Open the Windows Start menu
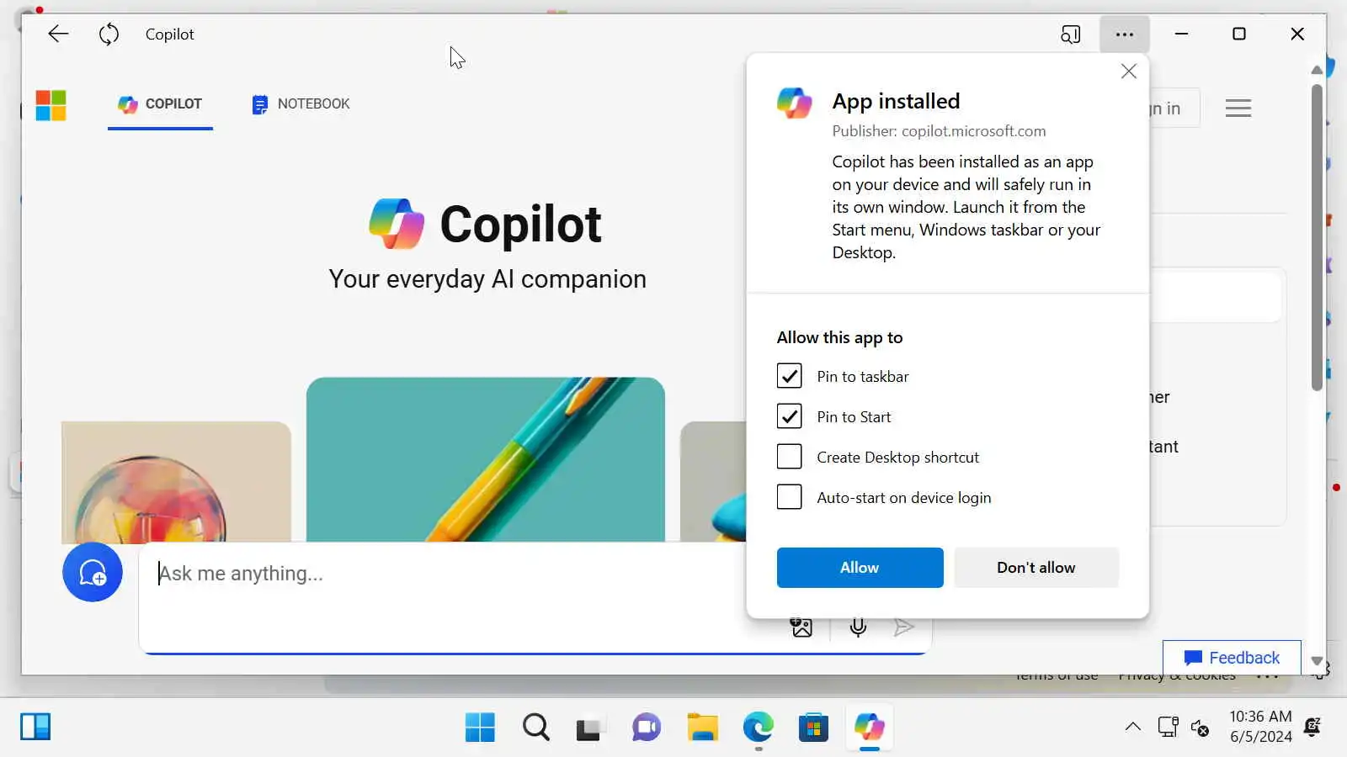 point(480,727)
